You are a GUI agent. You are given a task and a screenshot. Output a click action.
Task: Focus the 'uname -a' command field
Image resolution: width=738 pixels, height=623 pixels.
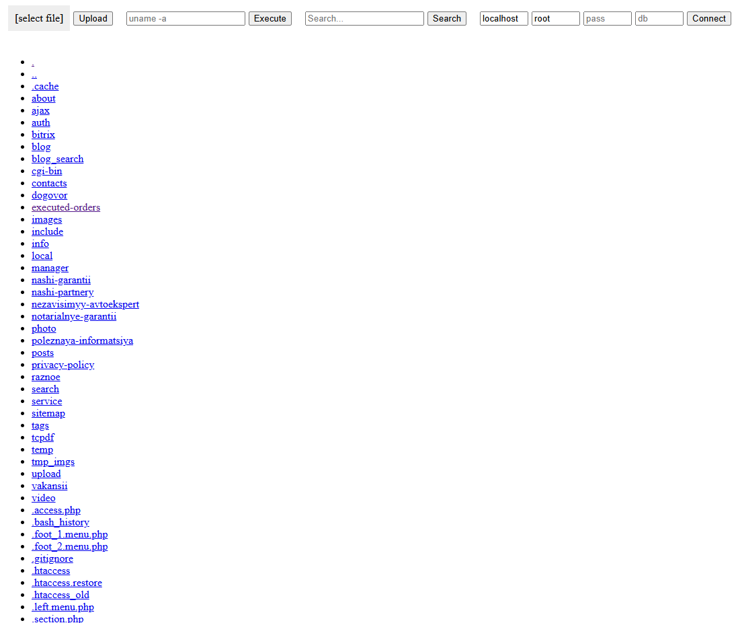(x=186, y=19)
